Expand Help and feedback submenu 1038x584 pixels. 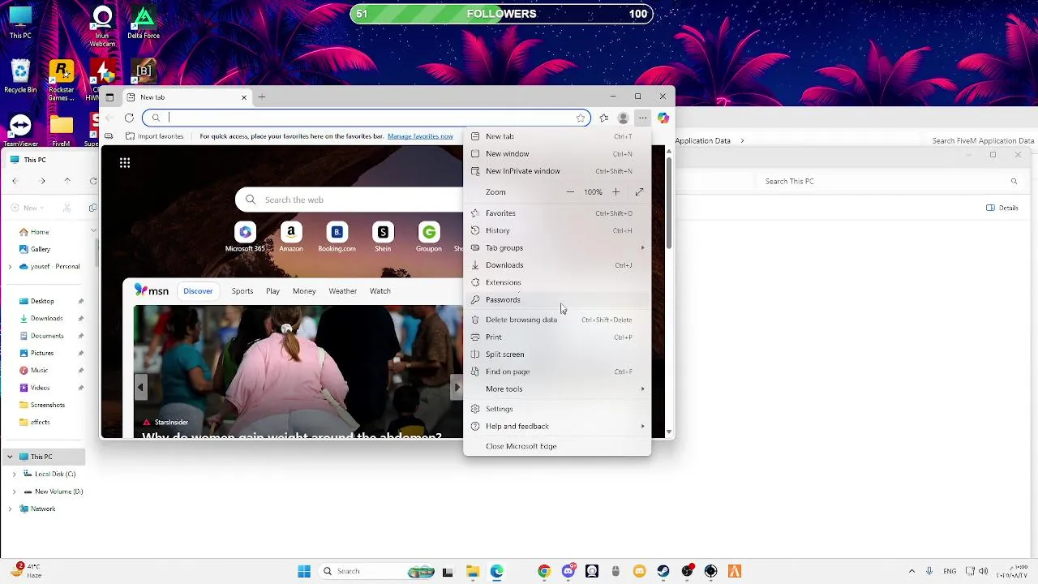556,427
